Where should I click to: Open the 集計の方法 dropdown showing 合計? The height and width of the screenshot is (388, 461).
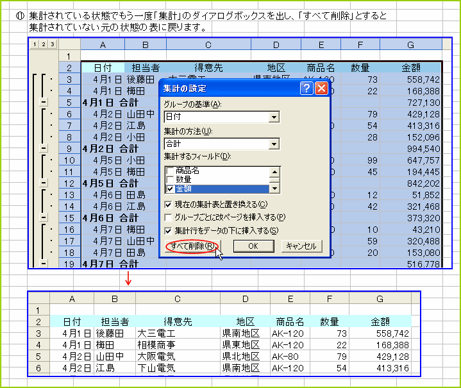(274, 144)
